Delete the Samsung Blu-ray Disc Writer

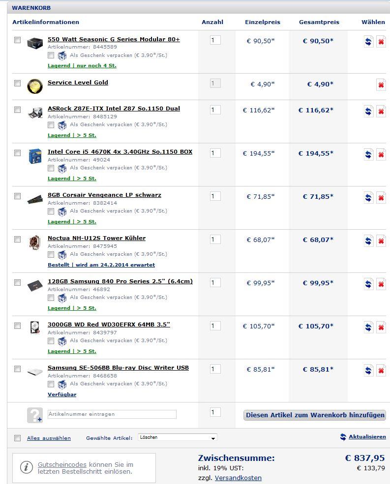(x=381, y=371)
